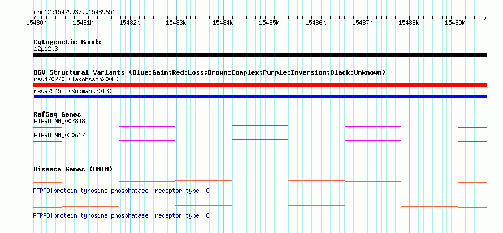This screenshot has width=503, height=233.
Task: Click the red loss variant bar
Action: [260, 85]
